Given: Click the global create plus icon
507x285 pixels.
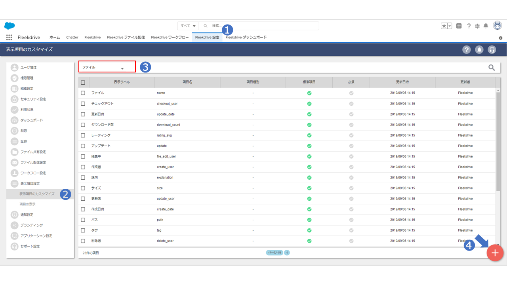Looking at the screenshot, I should coord(459,26).
